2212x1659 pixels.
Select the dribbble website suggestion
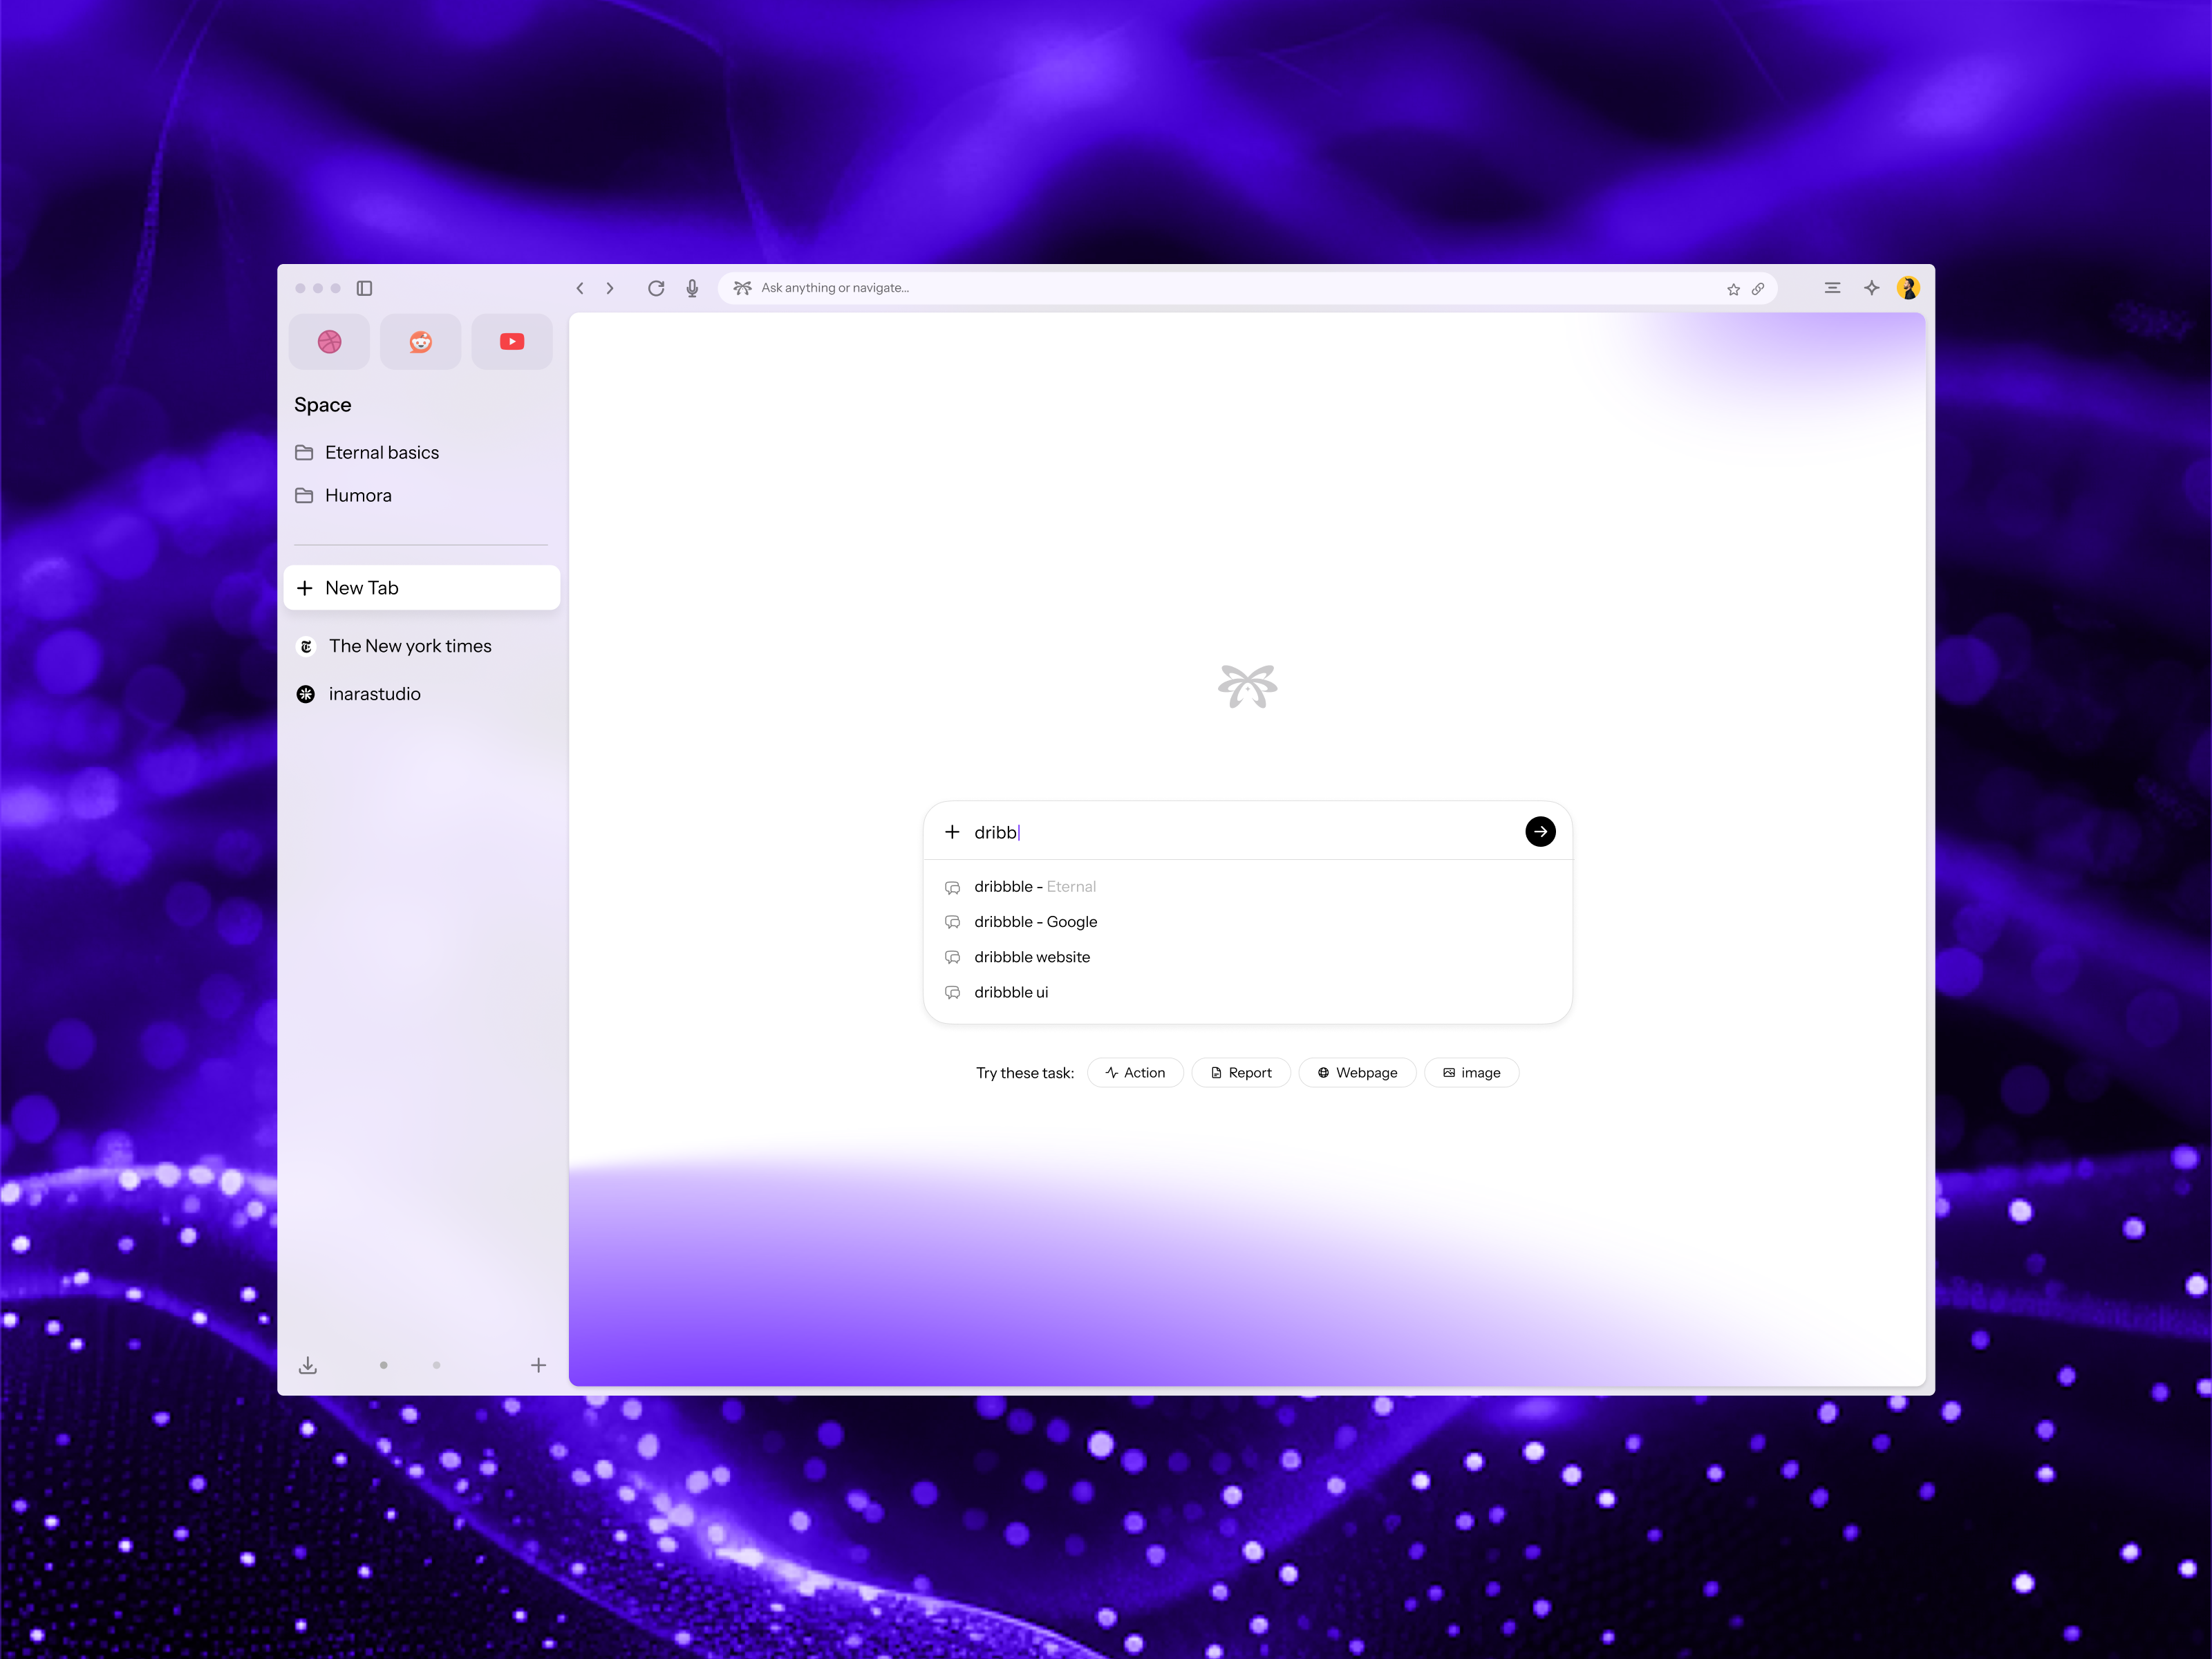[x=1032, y=957]
